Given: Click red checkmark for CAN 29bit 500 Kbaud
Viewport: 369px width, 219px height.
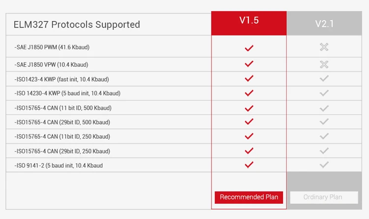Looking at the screenshot, I should point(249,122).
